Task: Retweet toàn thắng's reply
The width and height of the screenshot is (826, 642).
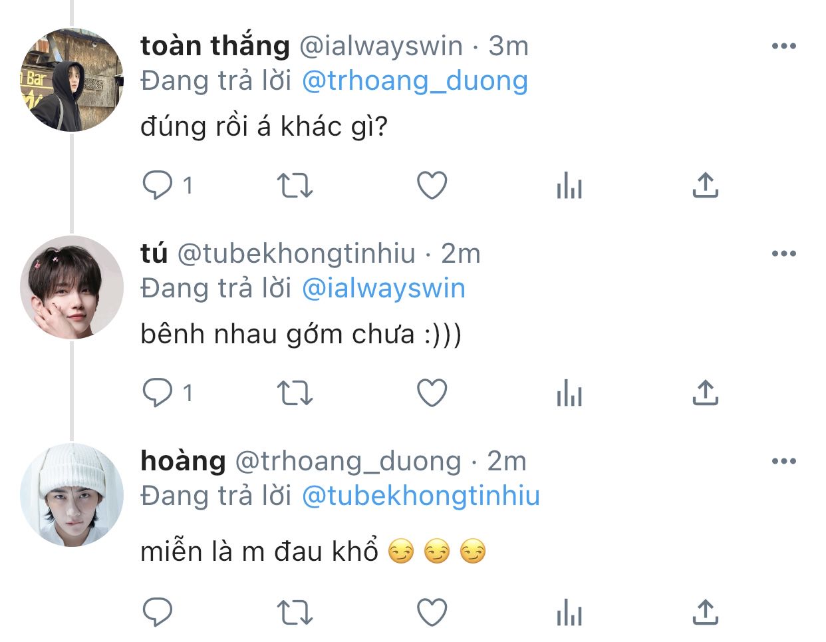Action: pyautogui.click(x=294, y=186)
